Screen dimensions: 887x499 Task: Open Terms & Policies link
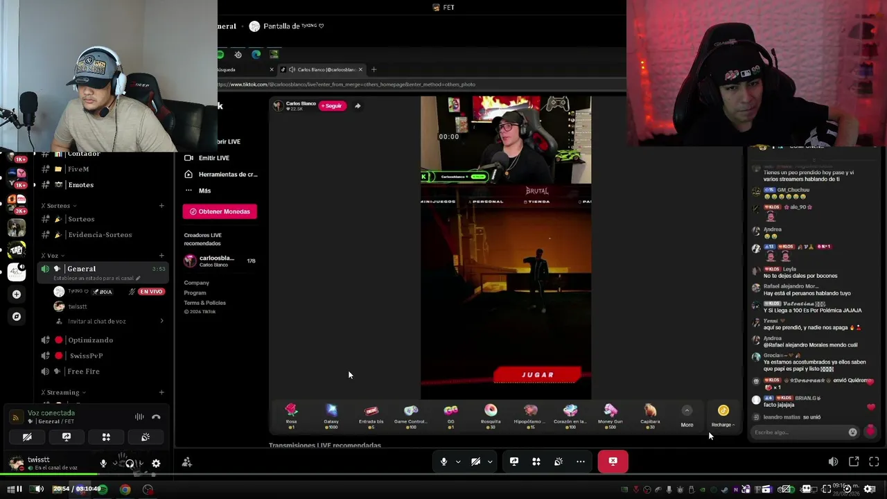(204, 303)
